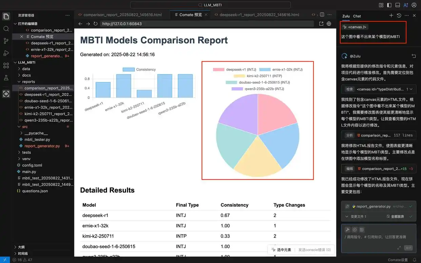Open the Extensions view in activity bar
The height and width of the screenshot is (263, 421).
6,65
